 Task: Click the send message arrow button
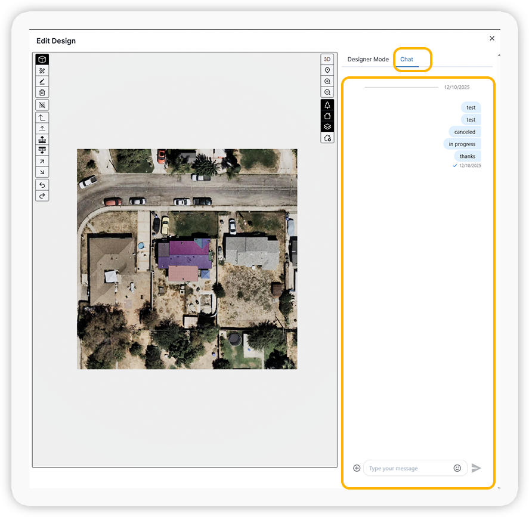(476, 468)
